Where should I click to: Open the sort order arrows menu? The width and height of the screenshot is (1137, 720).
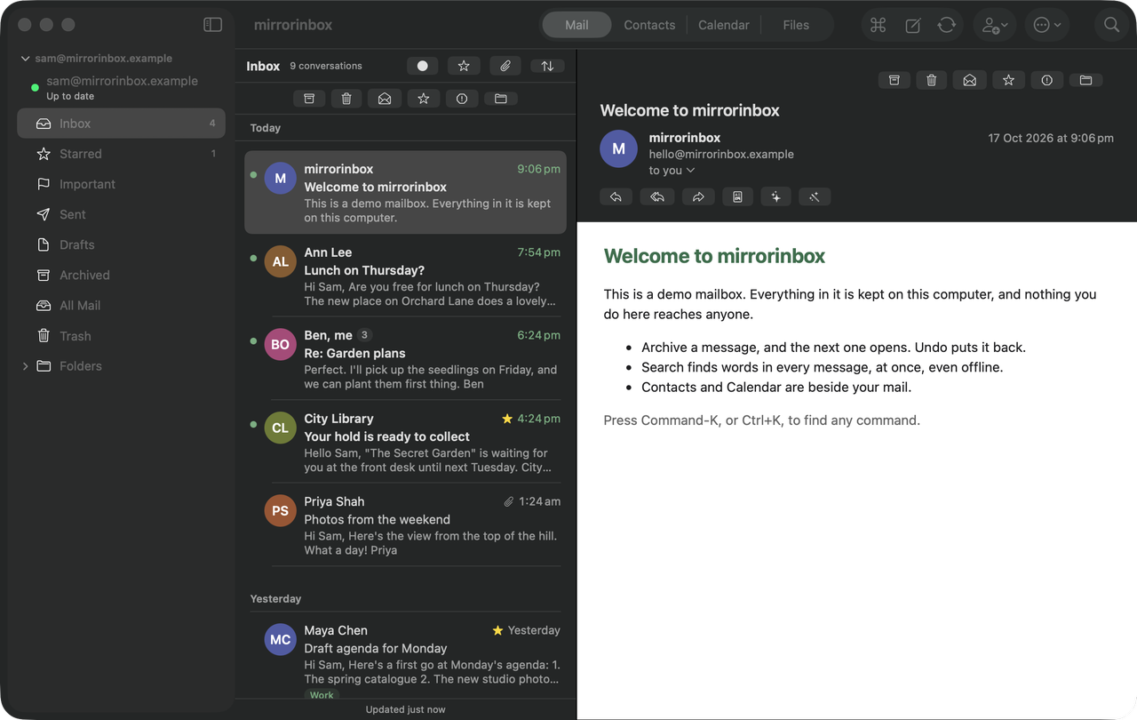tap(547, 66)
